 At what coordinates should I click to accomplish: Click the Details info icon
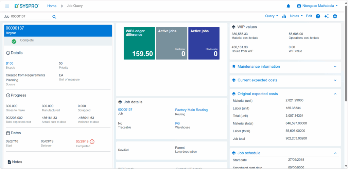(x=8, y=53)
